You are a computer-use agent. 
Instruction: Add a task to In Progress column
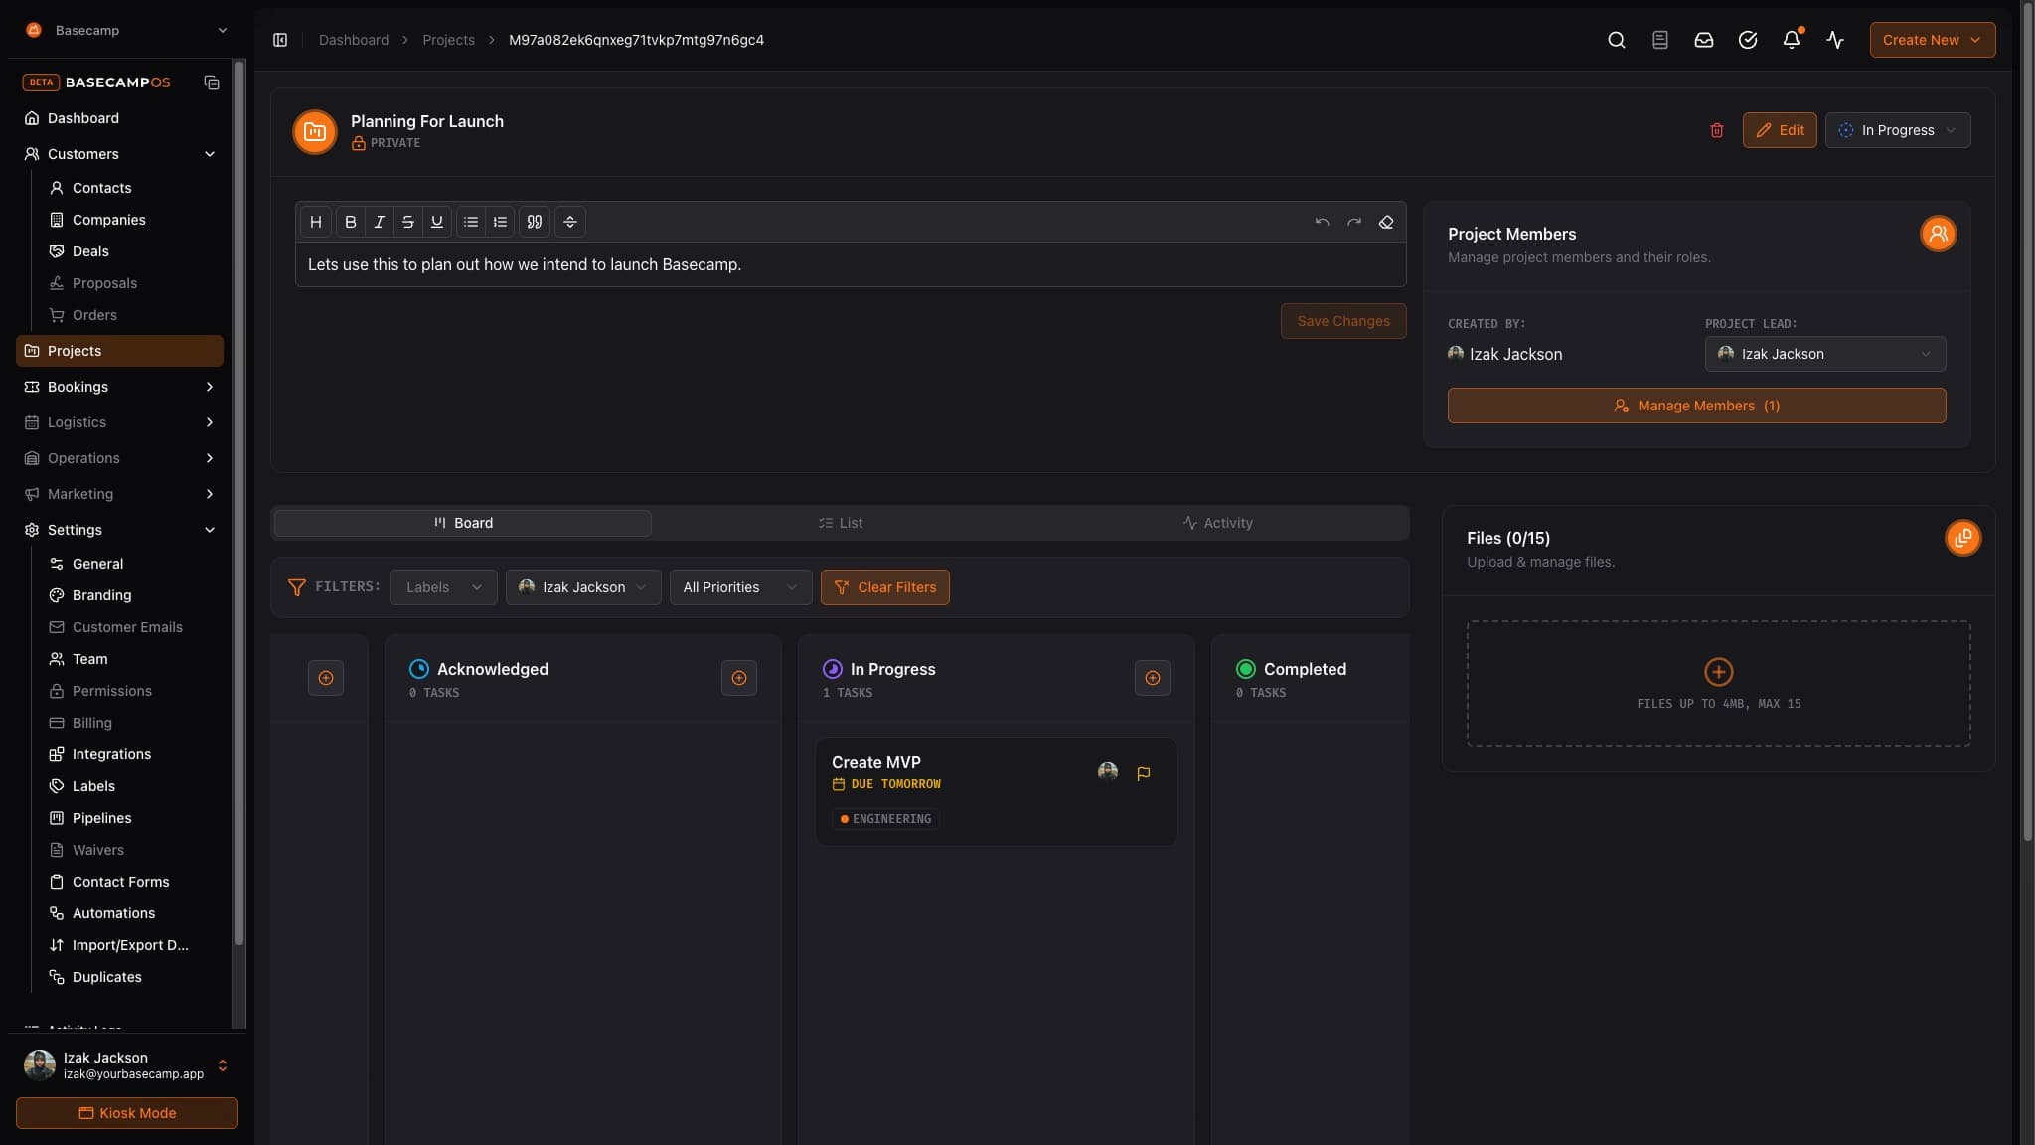coord(1153,678)
